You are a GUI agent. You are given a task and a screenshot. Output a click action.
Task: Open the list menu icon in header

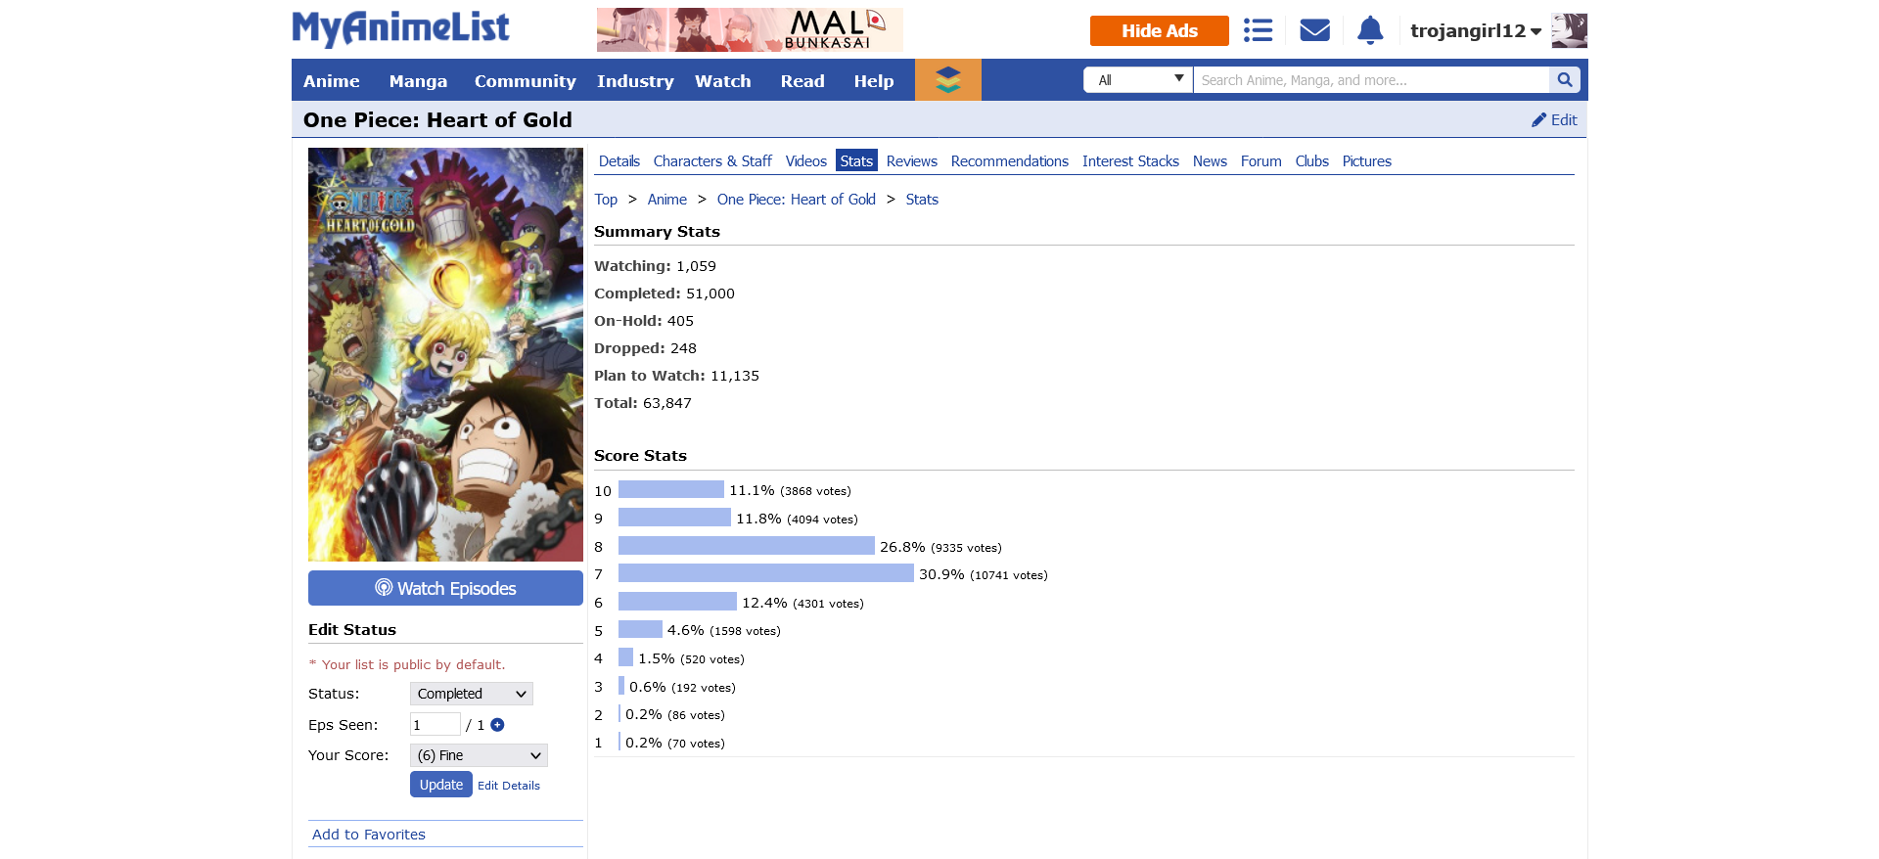coord(1258,30)
